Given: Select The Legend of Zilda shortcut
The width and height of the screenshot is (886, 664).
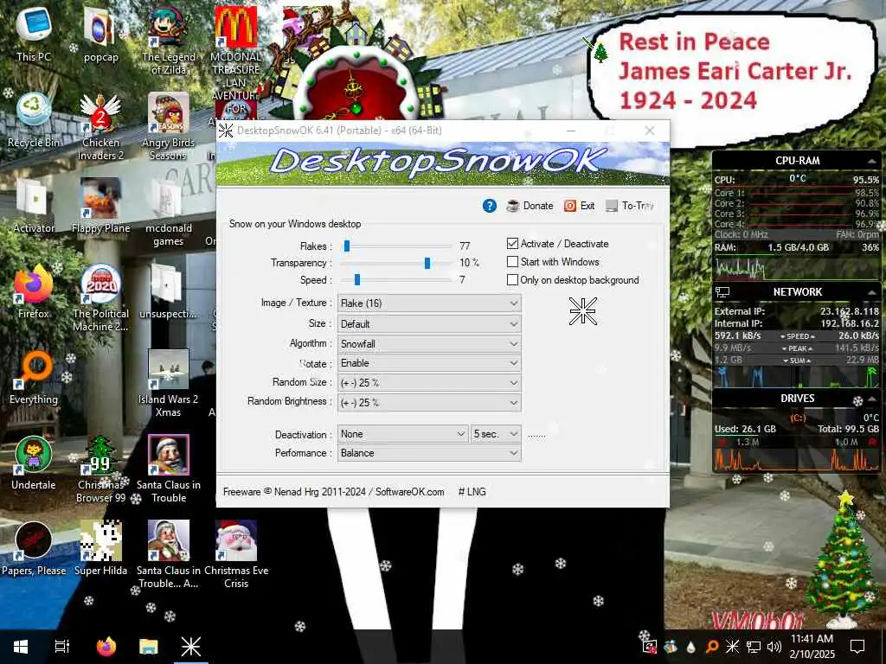Looking at the screenshot, I should click(169, 41).
